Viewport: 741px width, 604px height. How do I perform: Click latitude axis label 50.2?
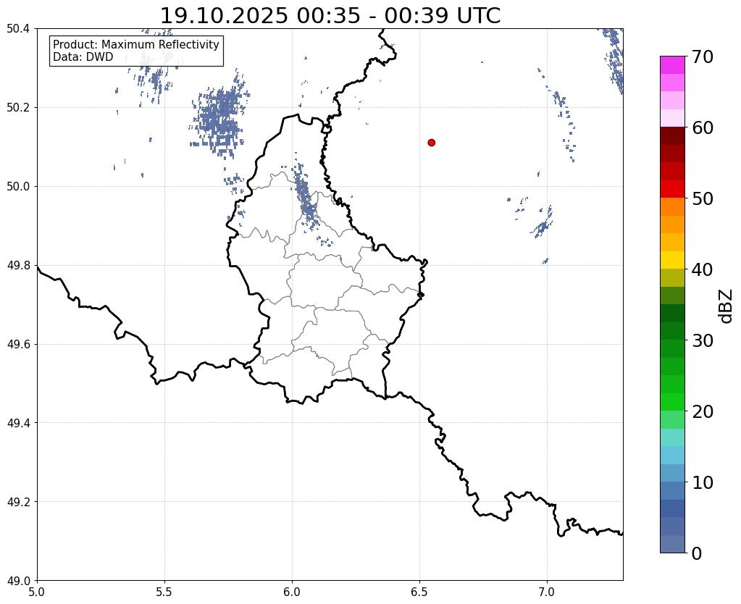tap(18, 108)
